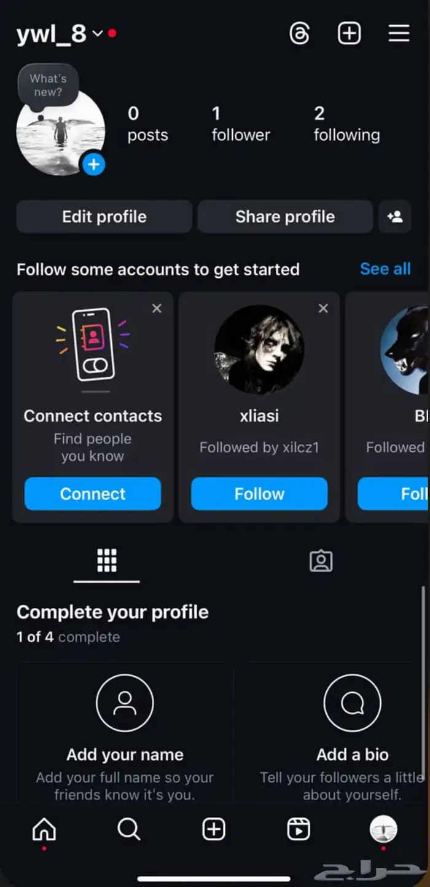430x887 pixels.
Task: Open Search from the bottom bar
Action: pyautogui.click(x=129, y=830)
